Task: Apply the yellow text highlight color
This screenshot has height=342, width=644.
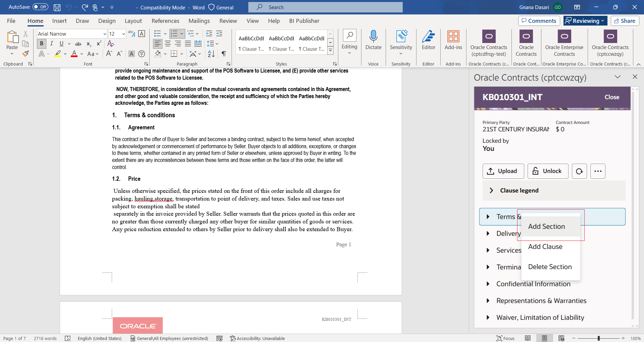Action: click(x=58, y=54)
